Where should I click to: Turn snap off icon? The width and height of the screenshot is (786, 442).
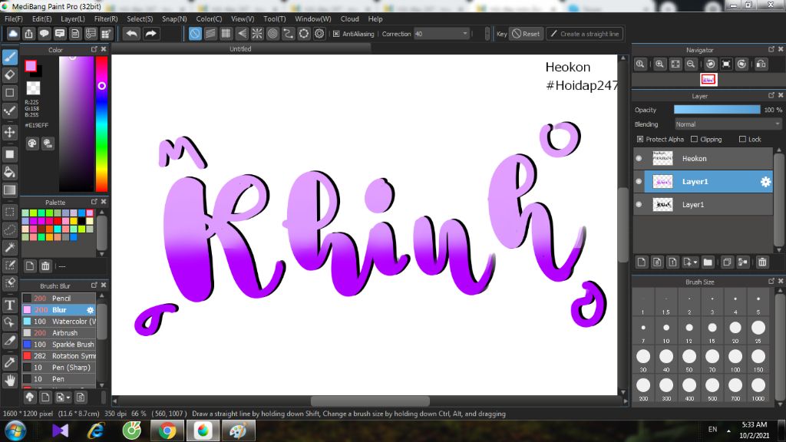[x=195, y=34]
